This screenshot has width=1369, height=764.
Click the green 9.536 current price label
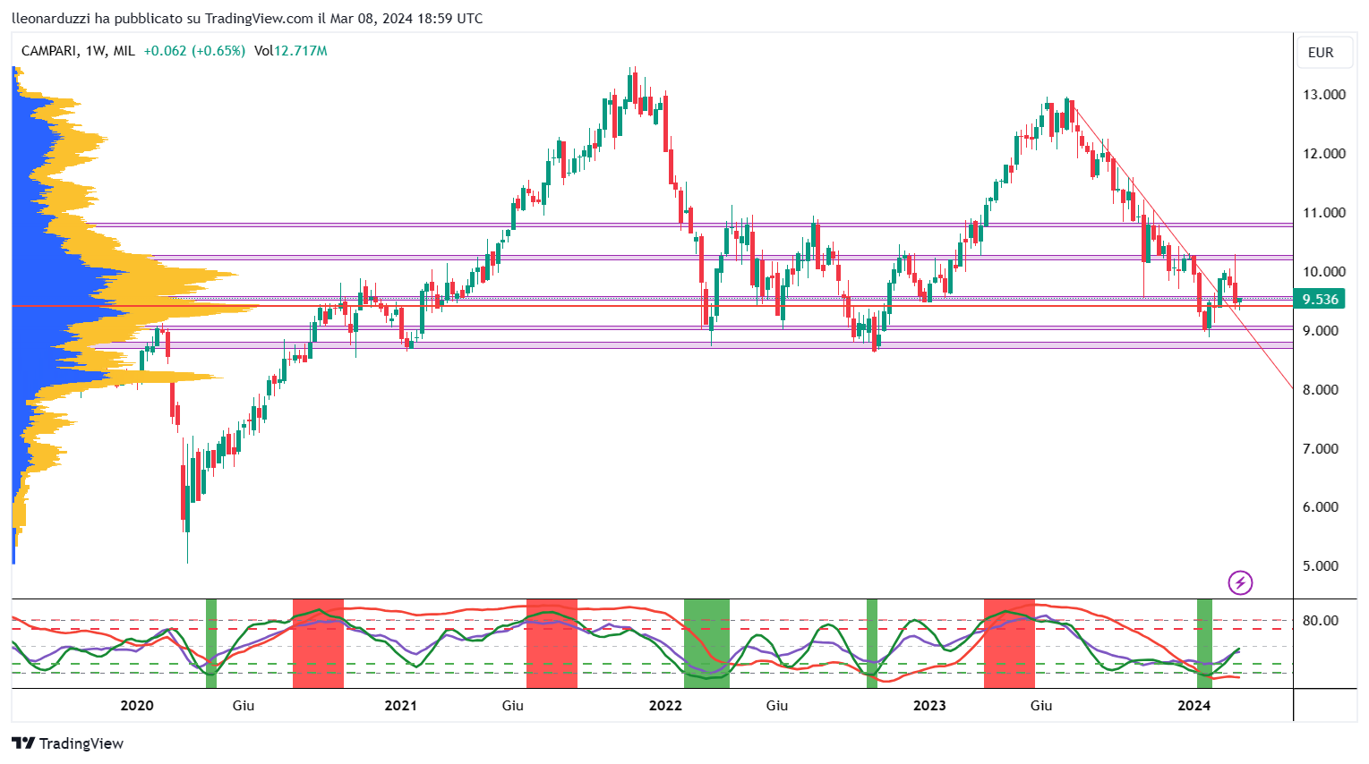1320,300
